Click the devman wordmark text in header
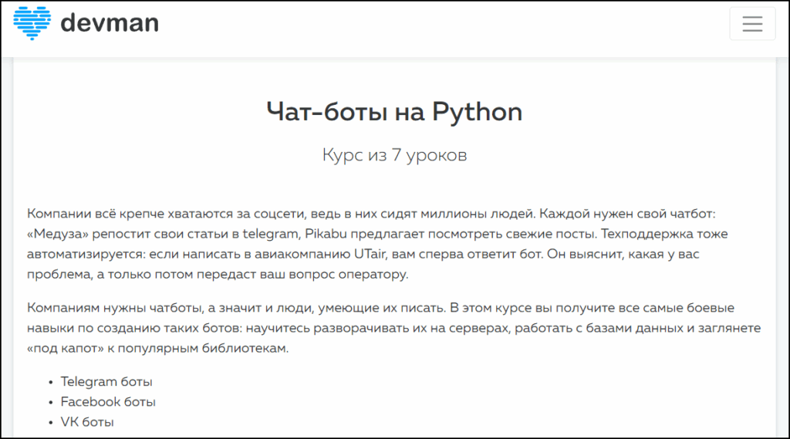Screen dimensions: 790x439 pos(109,24)
